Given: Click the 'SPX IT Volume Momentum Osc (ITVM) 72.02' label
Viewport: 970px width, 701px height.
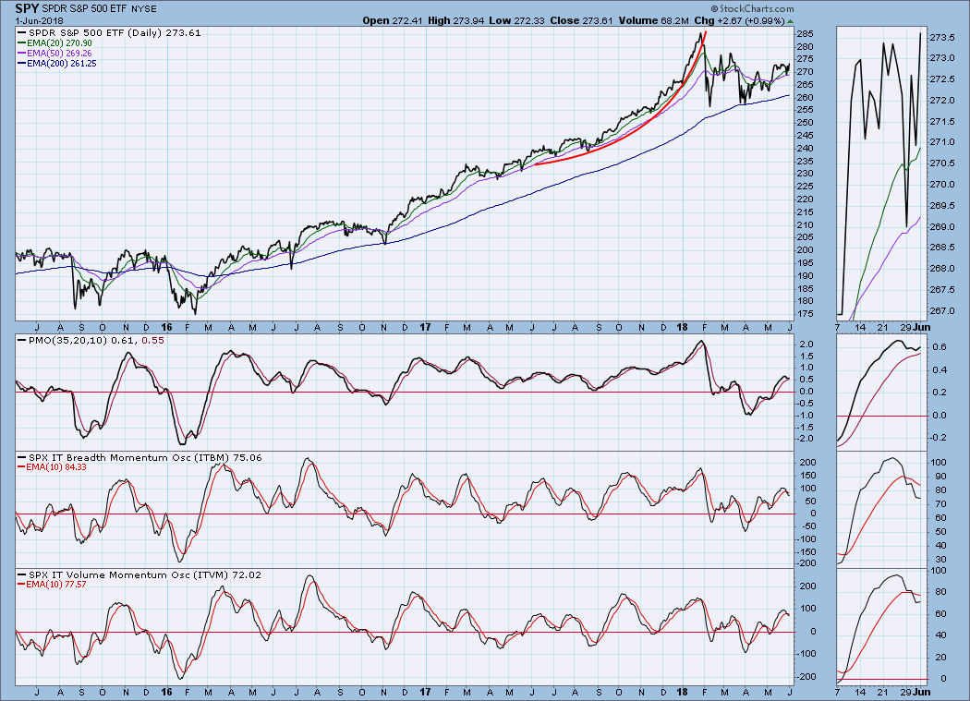Looking at the screenshot, I should (x=145, y=574).
